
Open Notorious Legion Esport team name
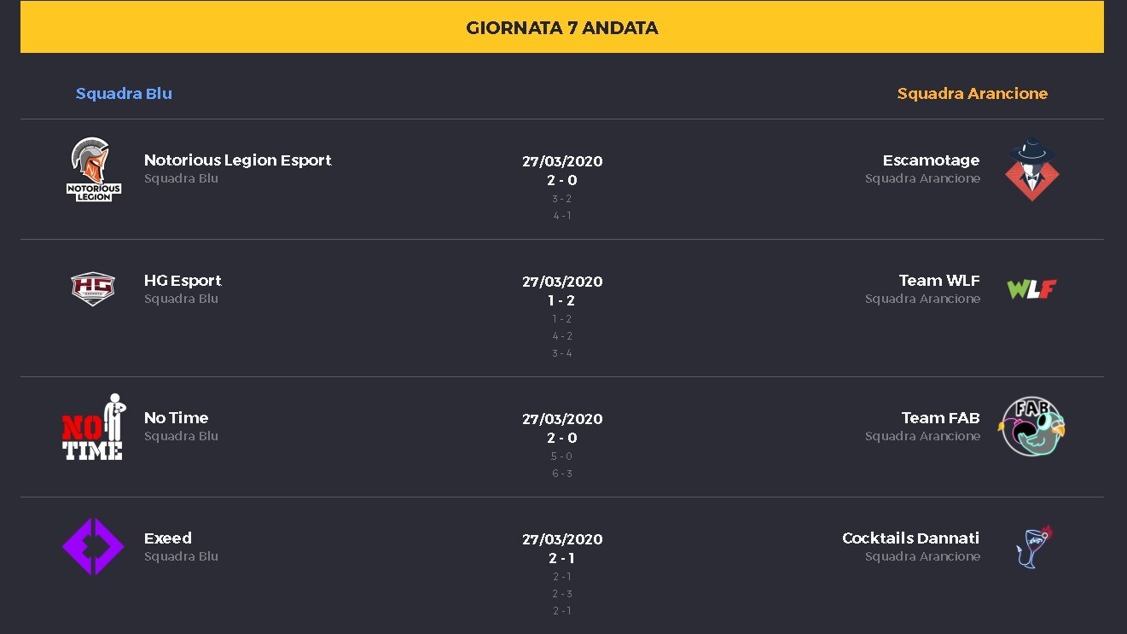coord(237,160)
